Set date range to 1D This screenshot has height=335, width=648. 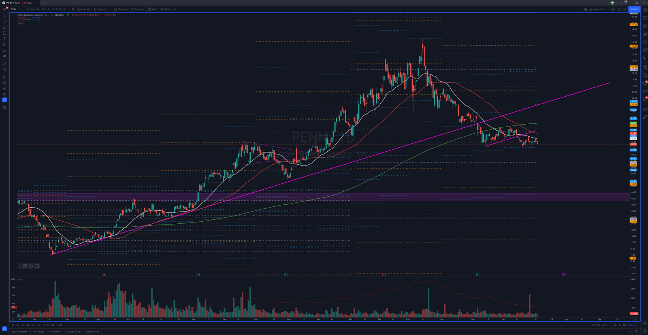point(13,325)
